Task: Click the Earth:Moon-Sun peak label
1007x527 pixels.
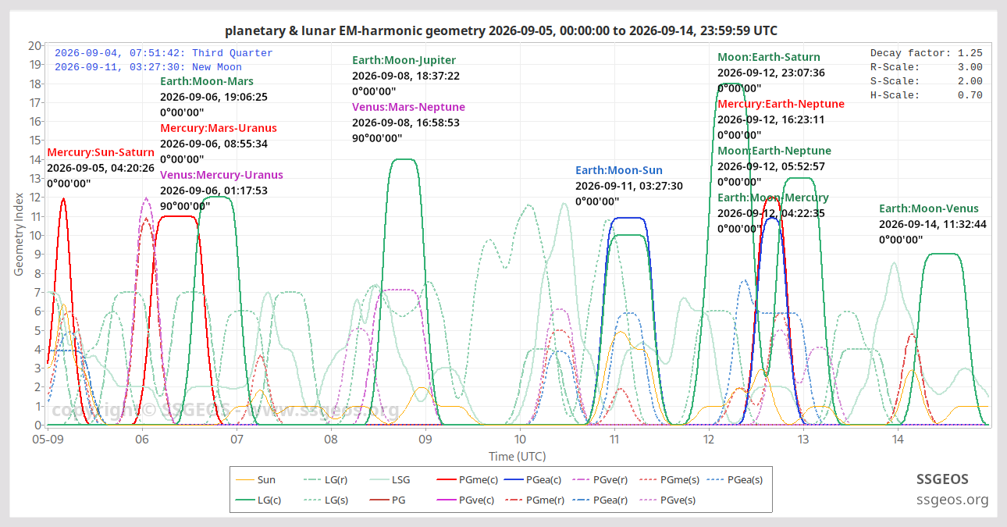Action: click(618, 170)
